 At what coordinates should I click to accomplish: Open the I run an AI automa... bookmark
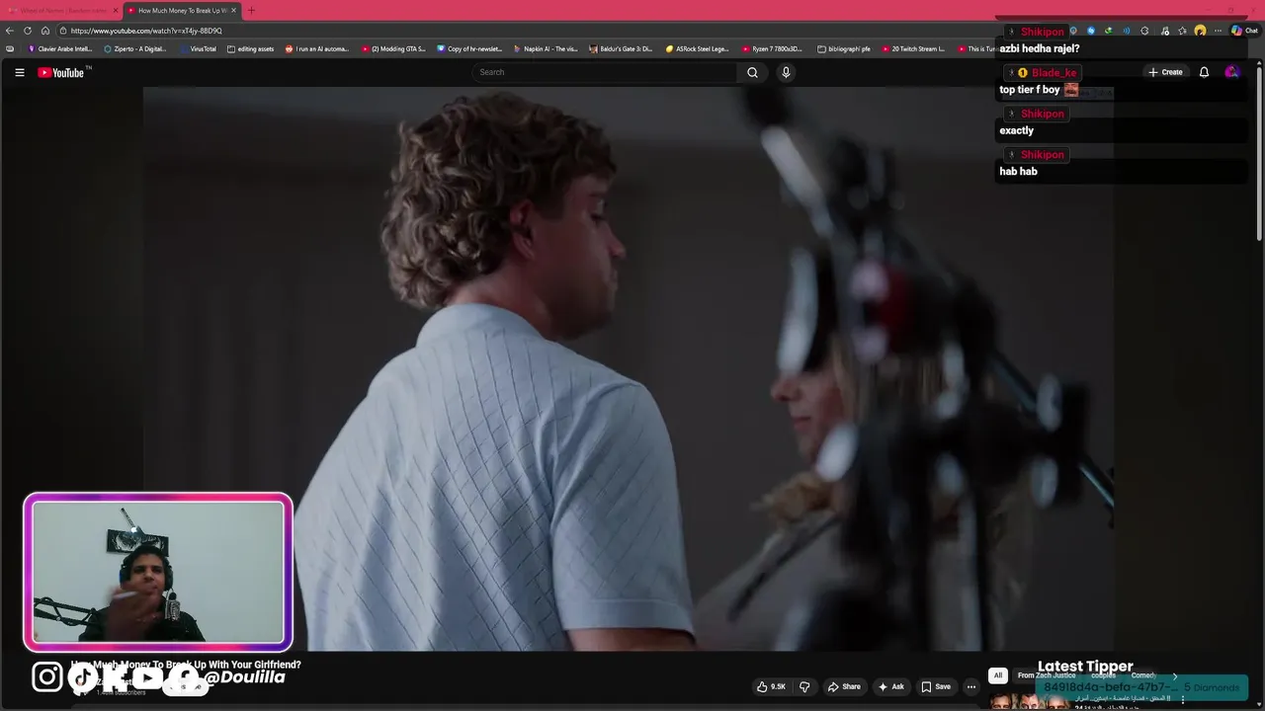(317, 48)
